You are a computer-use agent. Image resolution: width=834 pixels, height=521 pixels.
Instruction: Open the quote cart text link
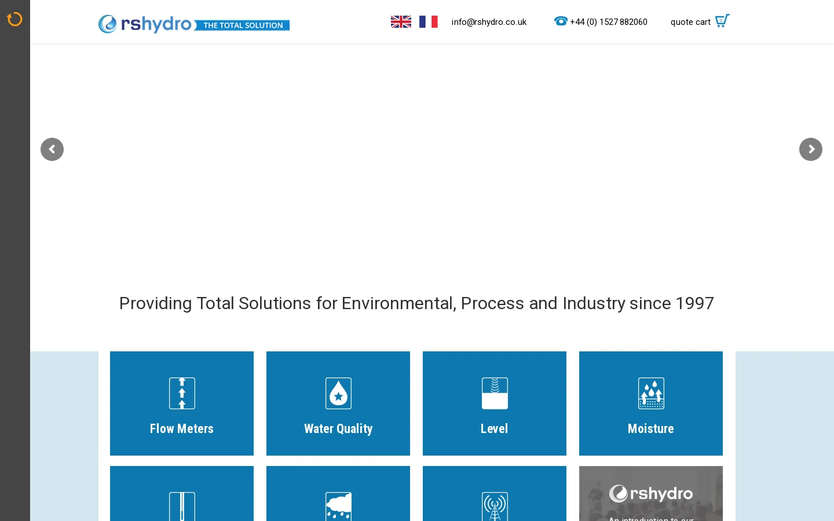(x=690, y=22)
